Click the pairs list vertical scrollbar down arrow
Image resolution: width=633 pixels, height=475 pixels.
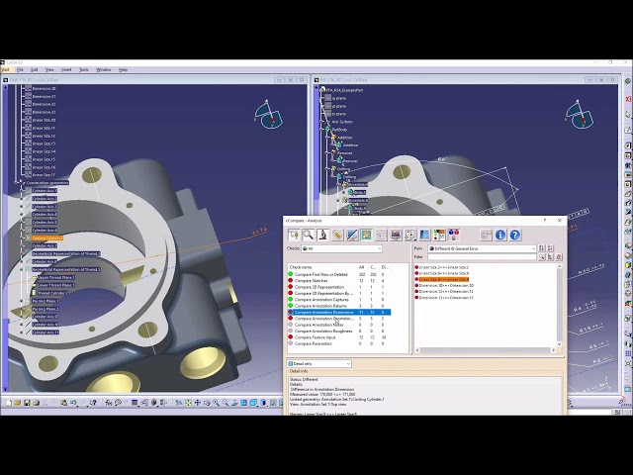pyautogui.click(x=559, y=344)
